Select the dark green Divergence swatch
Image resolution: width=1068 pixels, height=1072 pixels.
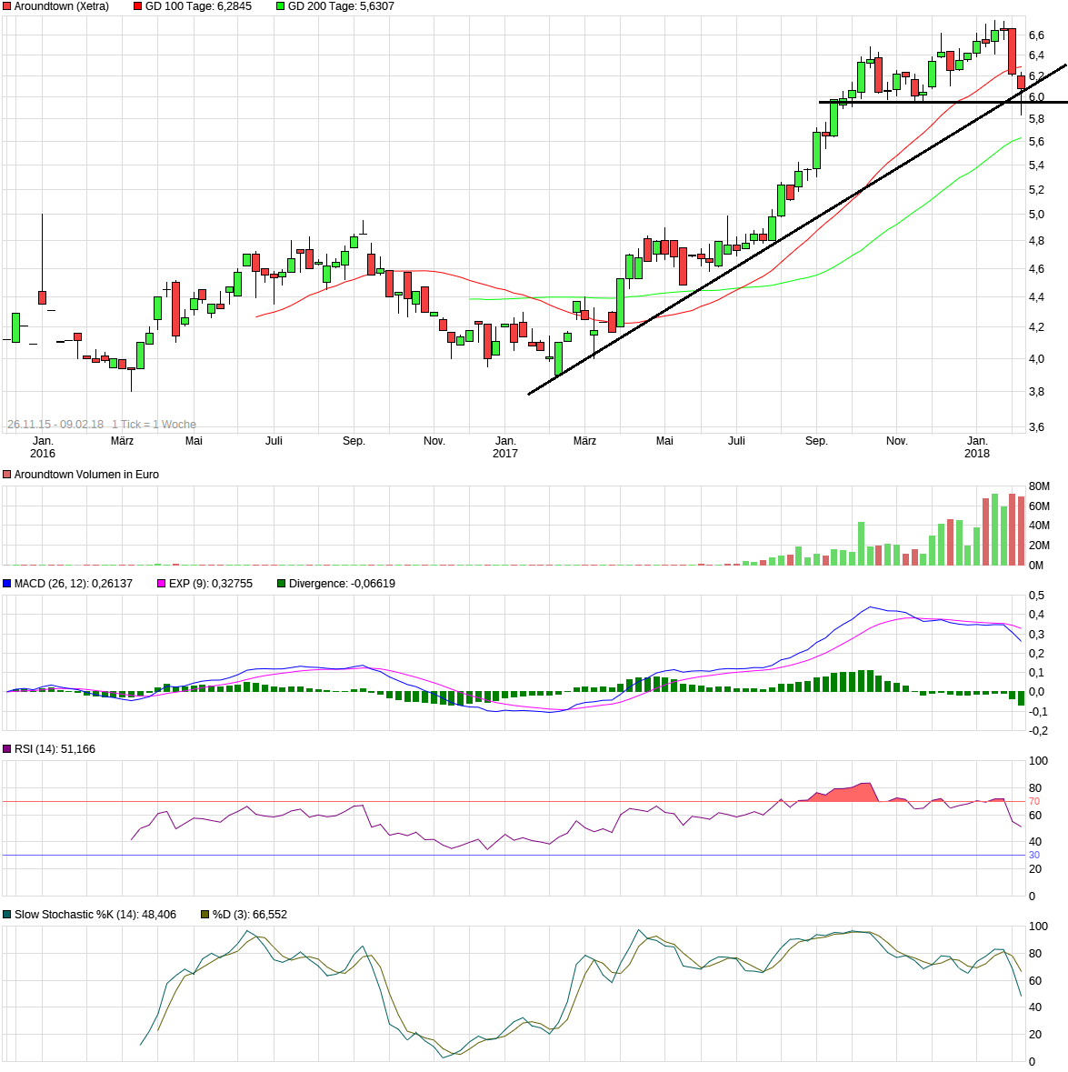pyautogui.click(x=282, y=584)
